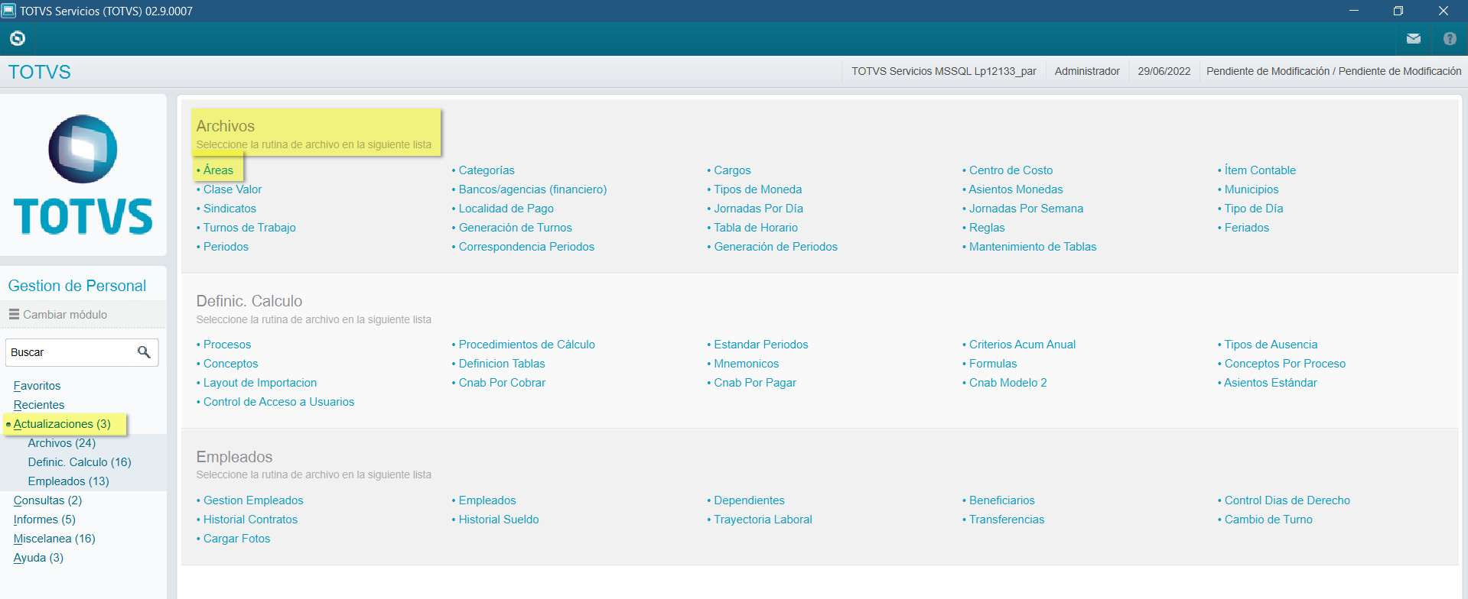Image resolution: width=1468 pixels, height=599 pixels.
Task: Open Layout de Importacion
Action: click(260, 383)
